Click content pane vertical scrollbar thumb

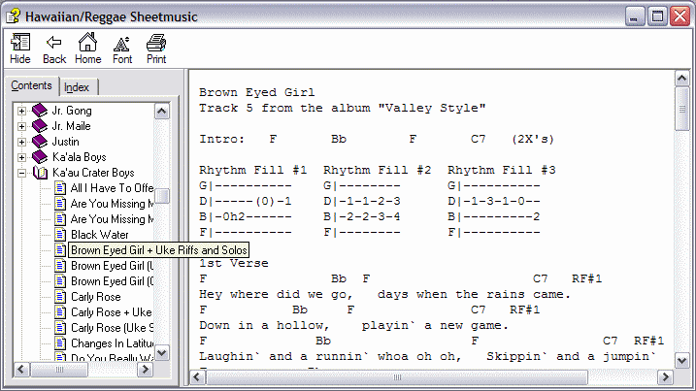click(682, 109)
